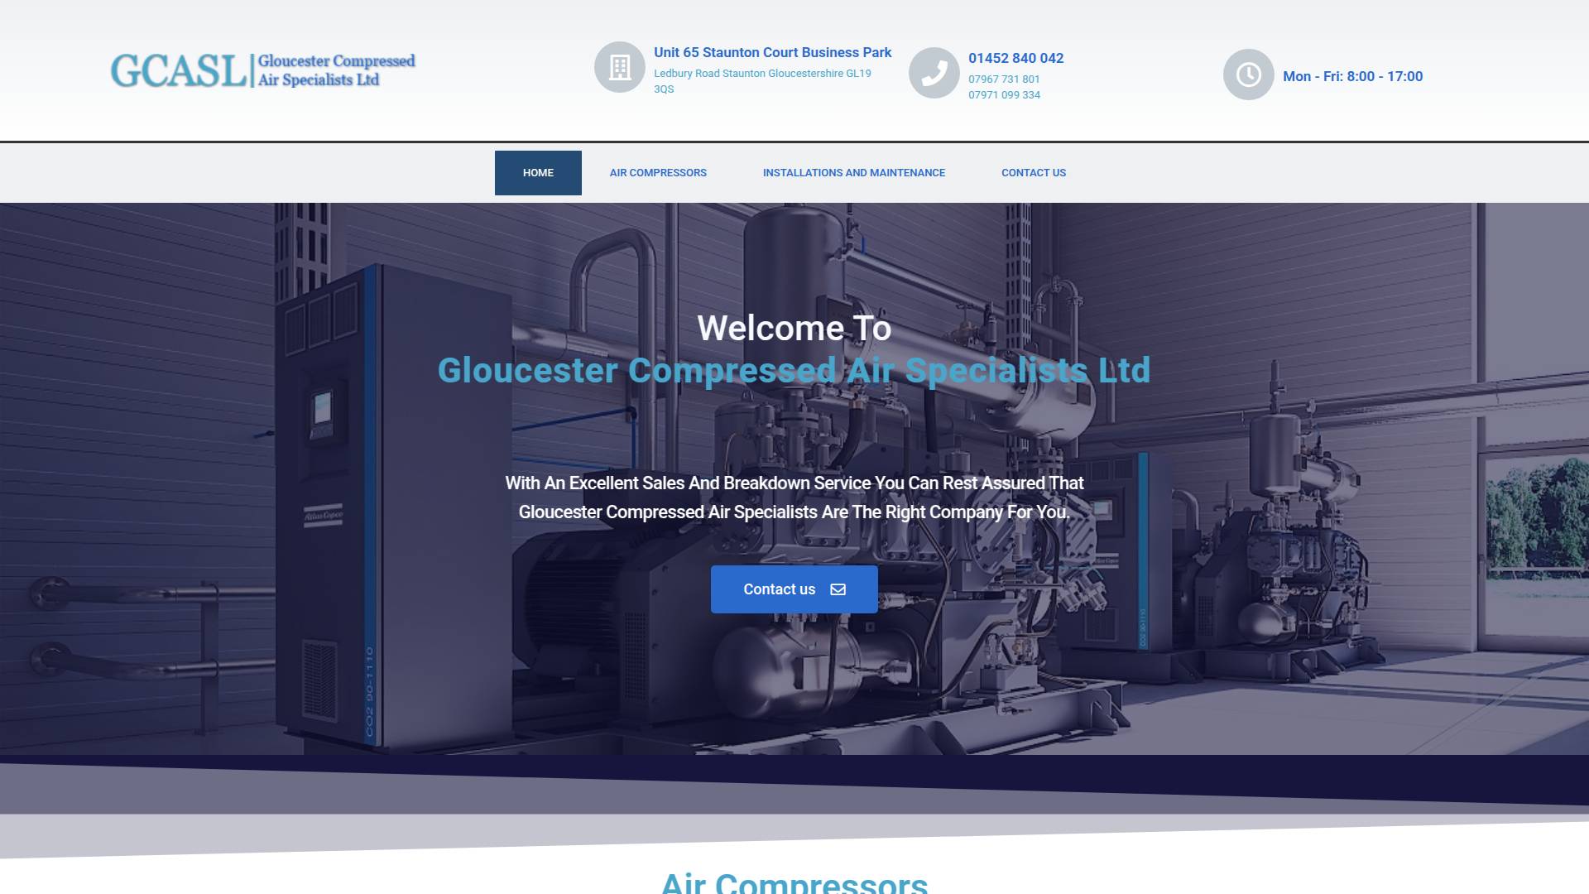The image size is (1589, 894).
Task: Click the Mon - Fri opening hours text
Action: click(x=1352, y=76)
